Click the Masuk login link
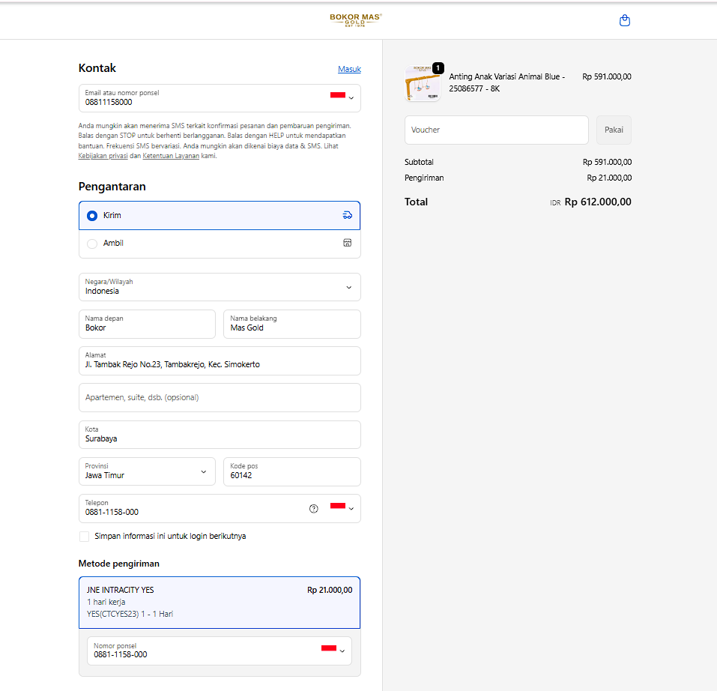 [x=349, y=69]
